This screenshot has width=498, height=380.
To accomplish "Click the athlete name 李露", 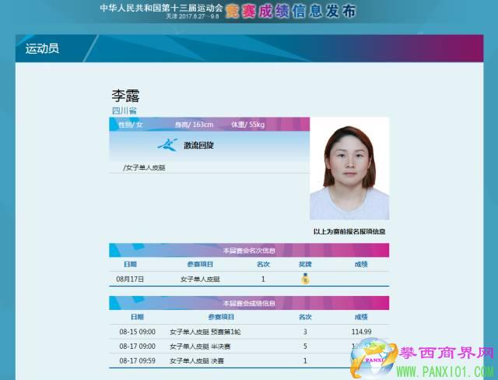I will tap(125, 95).
